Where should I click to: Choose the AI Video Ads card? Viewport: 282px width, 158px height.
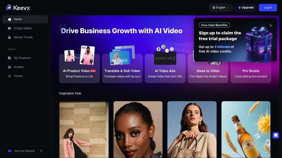[165, 68]
